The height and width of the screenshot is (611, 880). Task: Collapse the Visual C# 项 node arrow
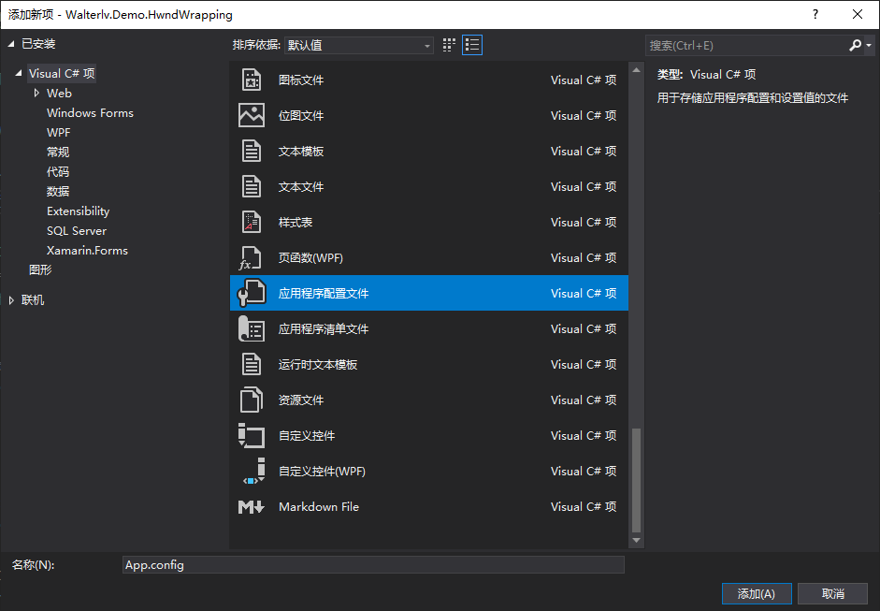(19, 73)
